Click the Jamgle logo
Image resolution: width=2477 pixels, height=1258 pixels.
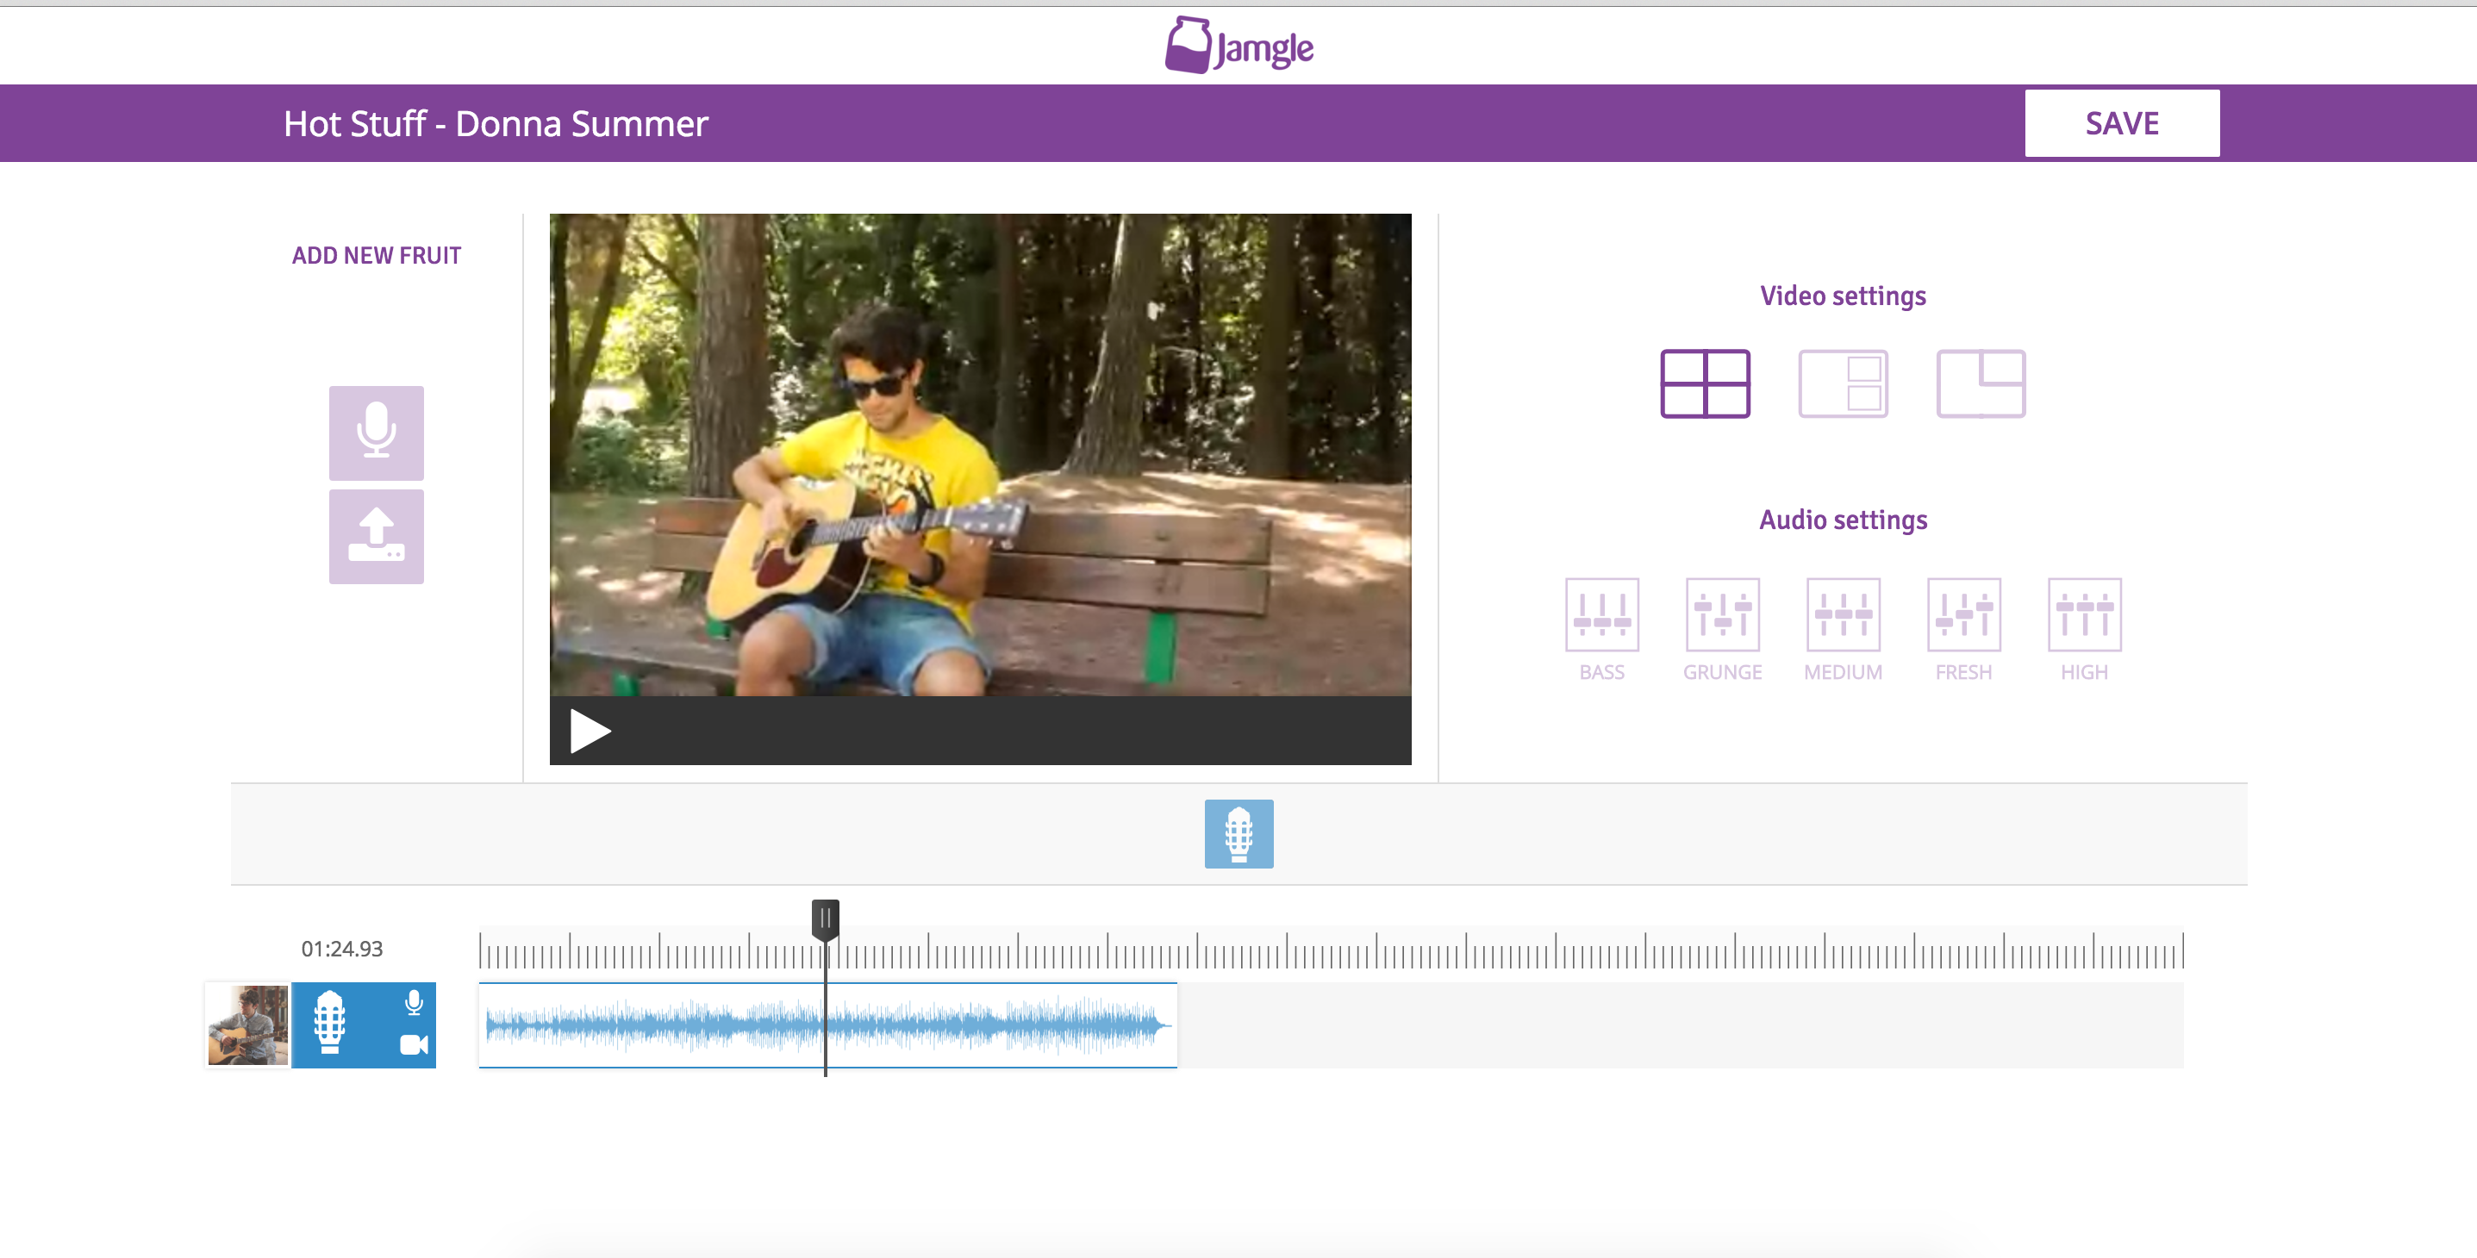1238,45
